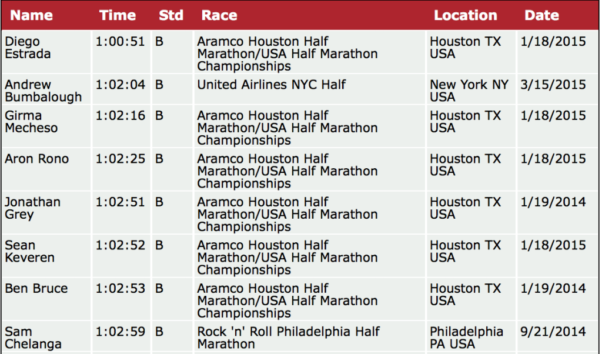The height and width of the screenshot is (354, 602).
Task: Click Sean Keveren's name
Action: (29, 251)
